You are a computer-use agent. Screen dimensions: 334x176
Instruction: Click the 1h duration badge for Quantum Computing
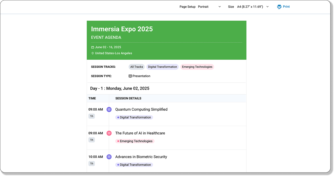(92, 116)
